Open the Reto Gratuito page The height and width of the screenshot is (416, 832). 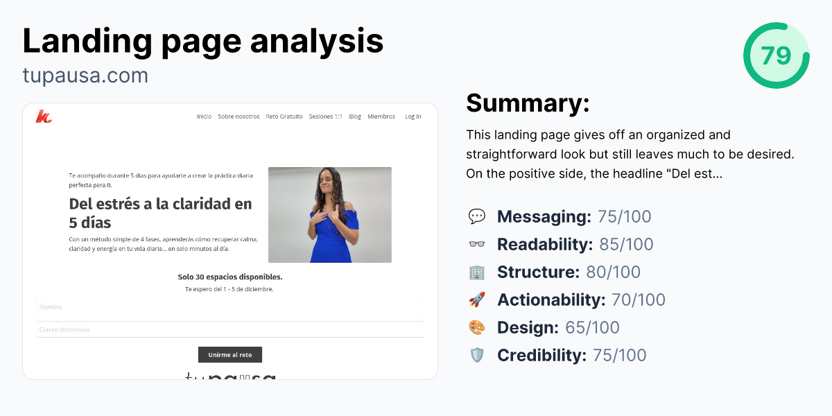284,116
